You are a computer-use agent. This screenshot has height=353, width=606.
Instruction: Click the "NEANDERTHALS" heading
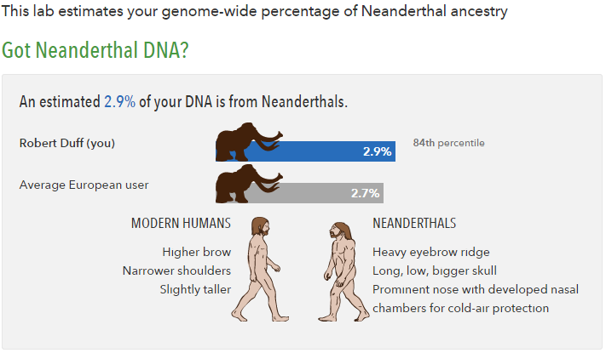click(x=414, y=224)
